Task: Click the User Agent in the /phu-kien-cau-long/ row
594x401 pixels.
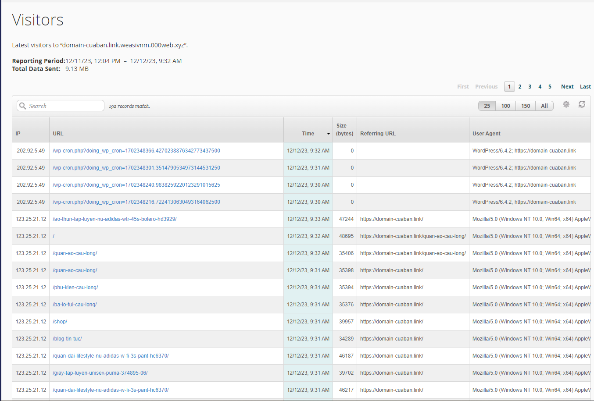Action: 531,287
